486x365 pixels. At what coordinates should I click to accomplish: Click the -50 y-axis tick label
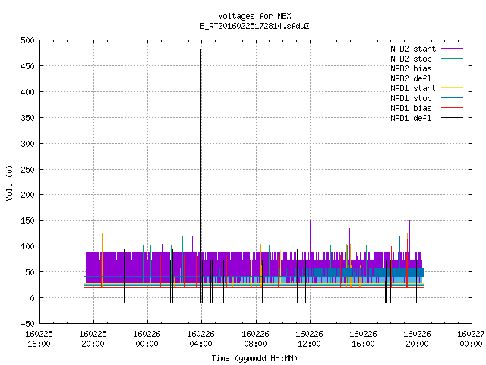pos(27,324)
